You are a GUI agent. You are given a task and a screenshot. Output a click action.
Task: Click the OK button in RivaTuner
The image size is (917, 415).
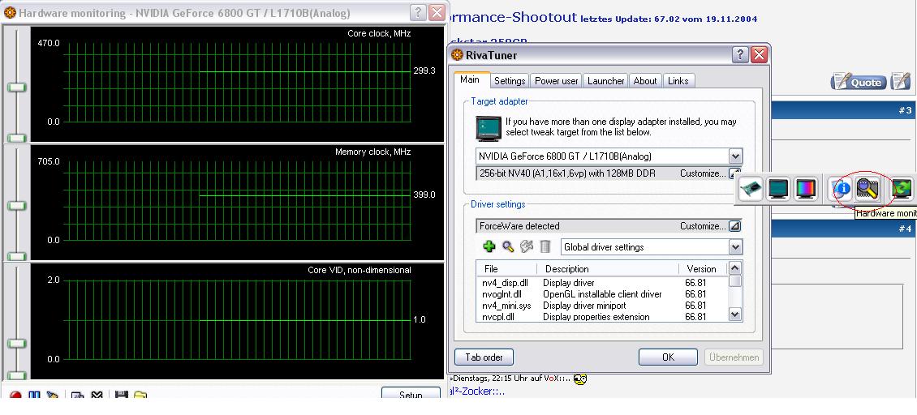coord(668,357)
